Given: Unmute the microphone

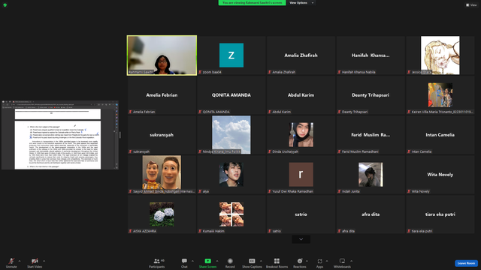Looking at the screenshot, I should click(x=11, y=262).
